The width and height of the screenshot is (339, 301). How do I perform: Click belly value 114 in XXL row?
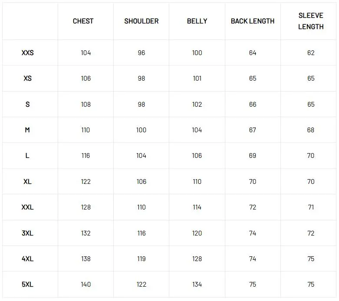(197, 207)
